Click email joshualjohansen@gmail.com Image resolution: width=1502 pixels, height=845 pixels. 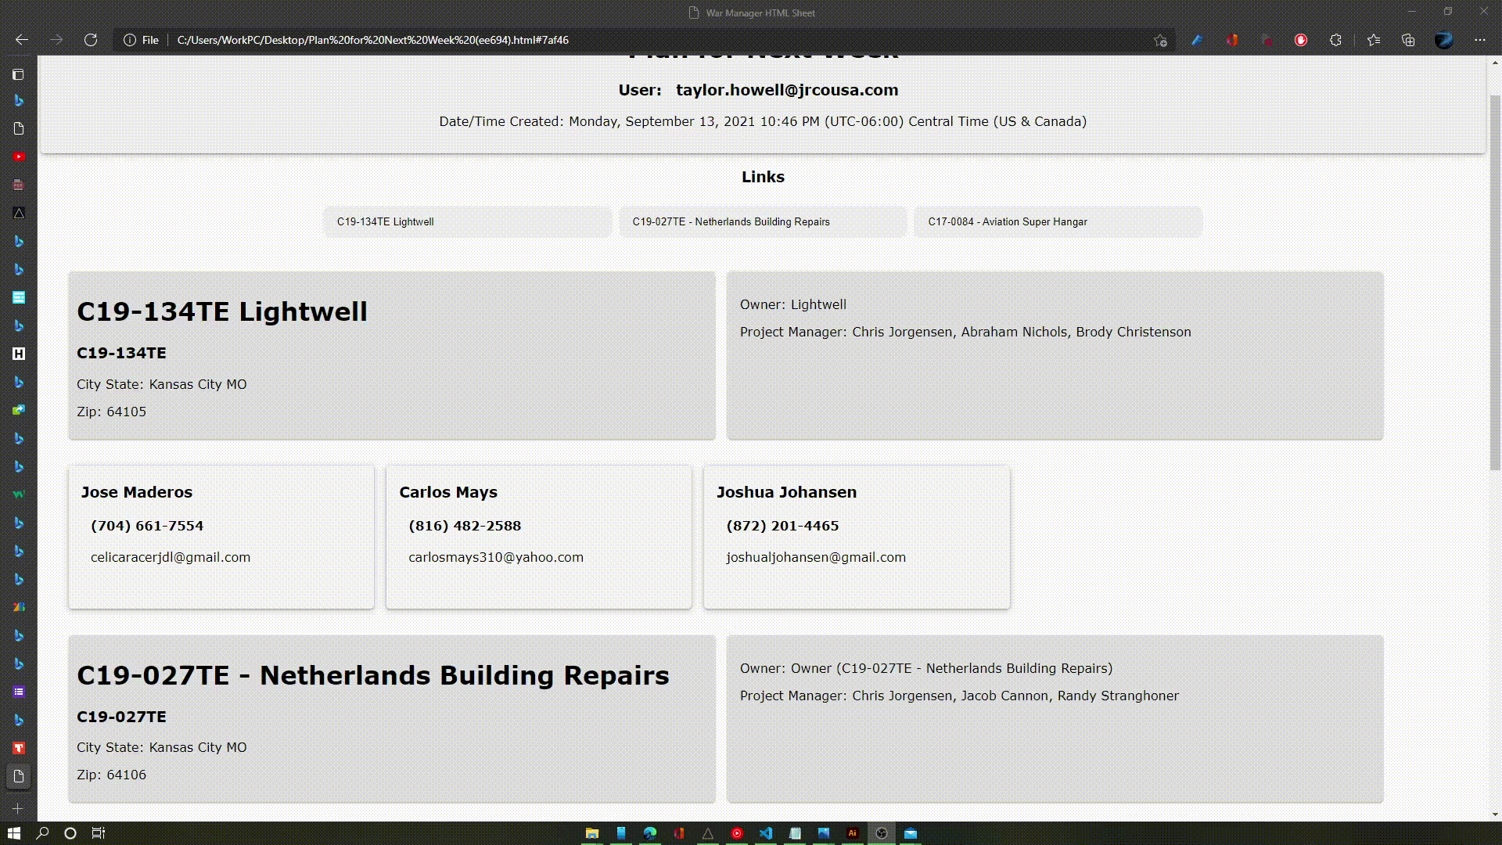point(816,557)
